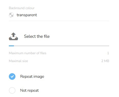Screen dimensions: 119x97
Task: Click the underline beneath the transparent field
Action: pos(59,21)
